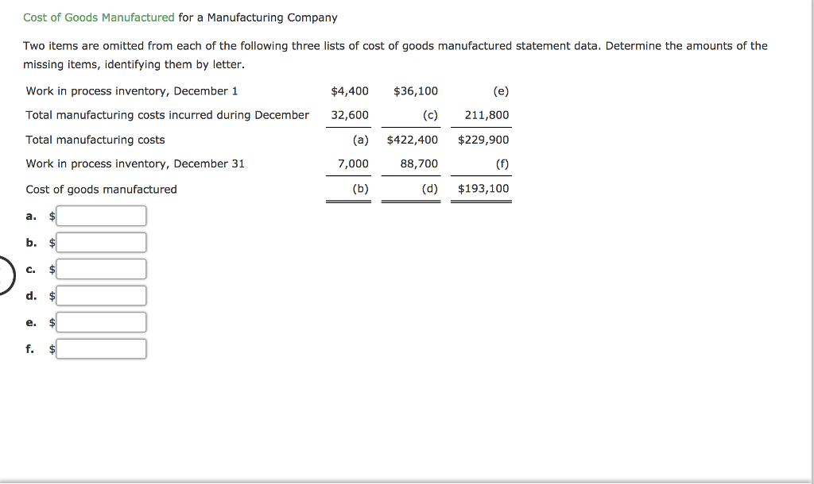Click the placeholder (d) in the table
The height and width of the screenshot is (484, 814).
[428, 189]
